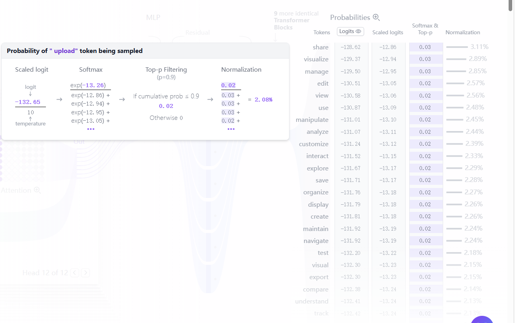Select the 'share' token row
The height and width of the screenshot is (323, 515).
pos(321,47)
